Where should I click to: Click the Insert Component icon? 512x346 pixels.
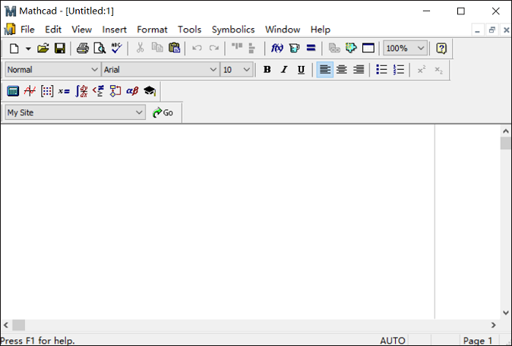[x=352, y=48]
